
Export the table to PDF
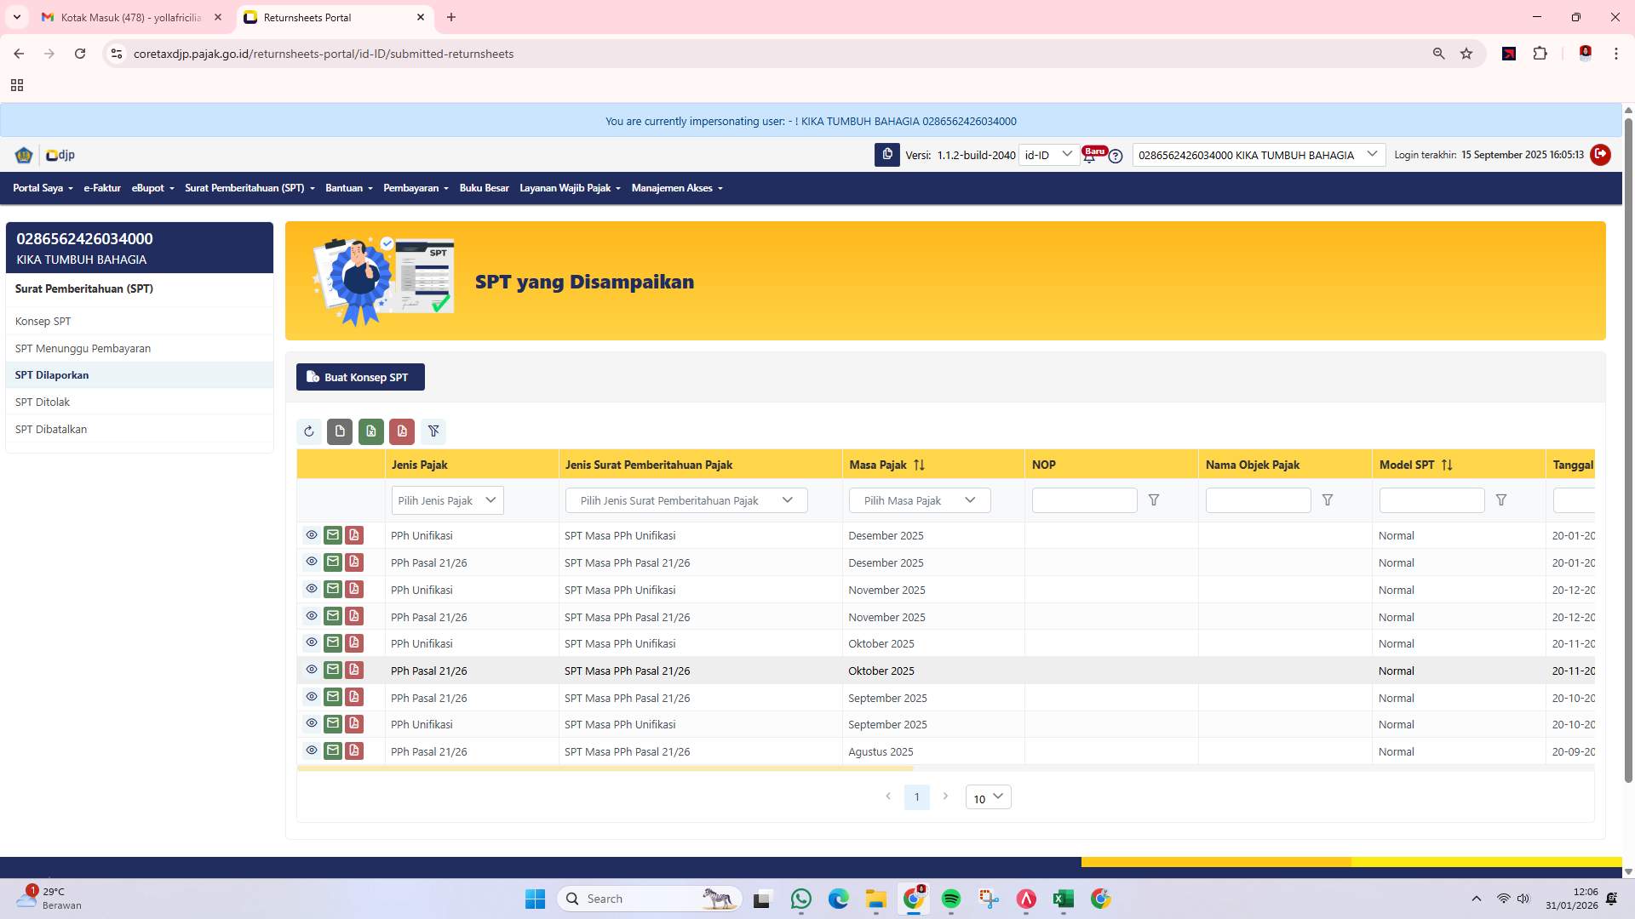[401, 431]
